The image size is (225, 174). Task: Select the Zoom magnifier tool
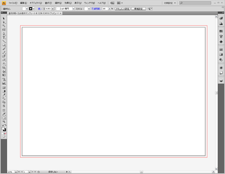click(4, 122)
